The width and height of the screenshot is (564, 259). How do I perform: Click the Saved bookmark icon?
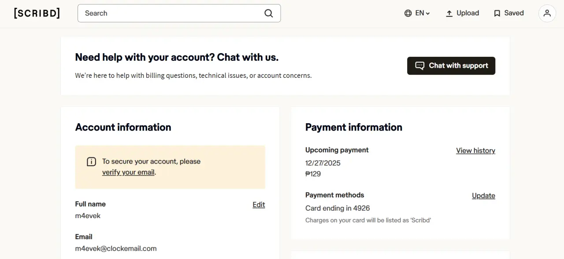pyautogui.click(x=497, y=13)
